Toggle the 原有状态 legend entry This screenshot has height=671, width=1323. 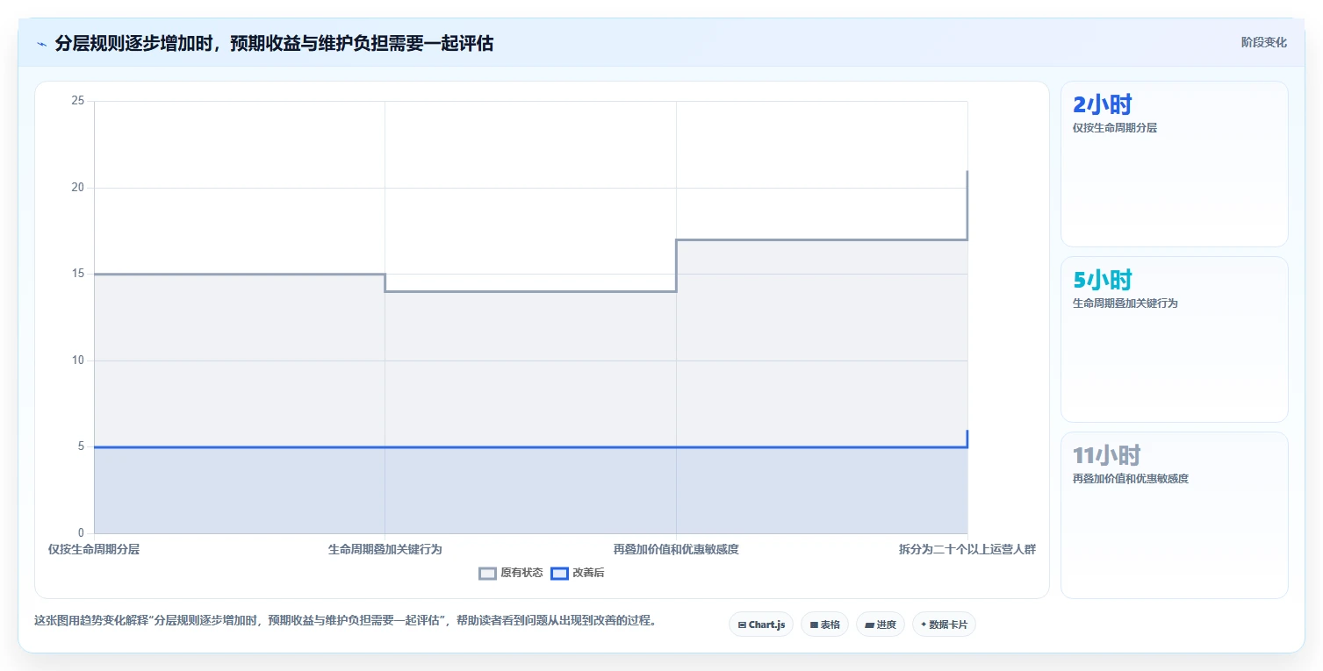pos(510,573)
